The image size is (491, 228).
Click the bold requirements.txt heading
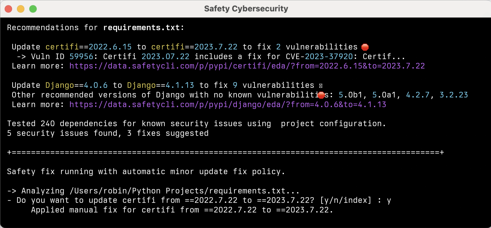coord(143,27)
